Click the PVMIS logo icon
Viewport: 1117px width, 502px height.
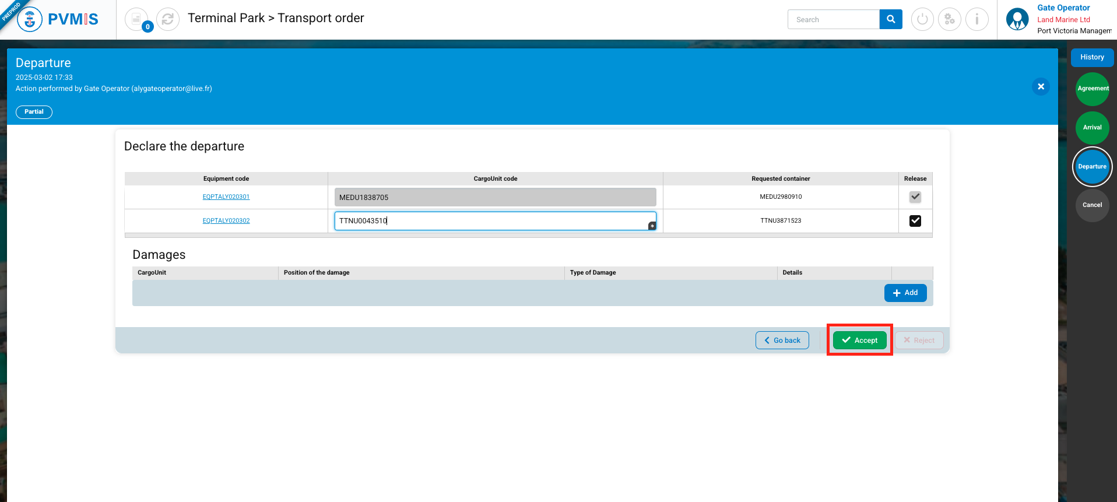click(30, 19)
